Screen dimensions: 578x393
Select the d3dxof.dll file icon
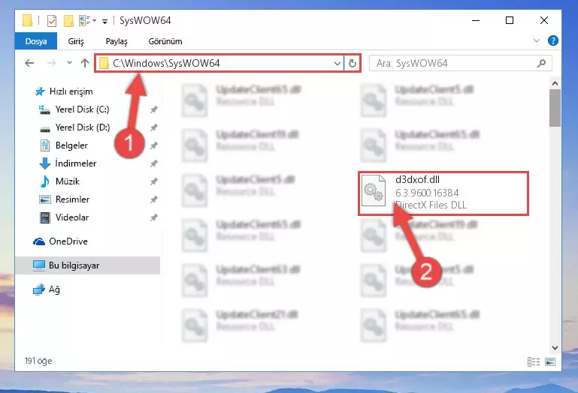374,190
